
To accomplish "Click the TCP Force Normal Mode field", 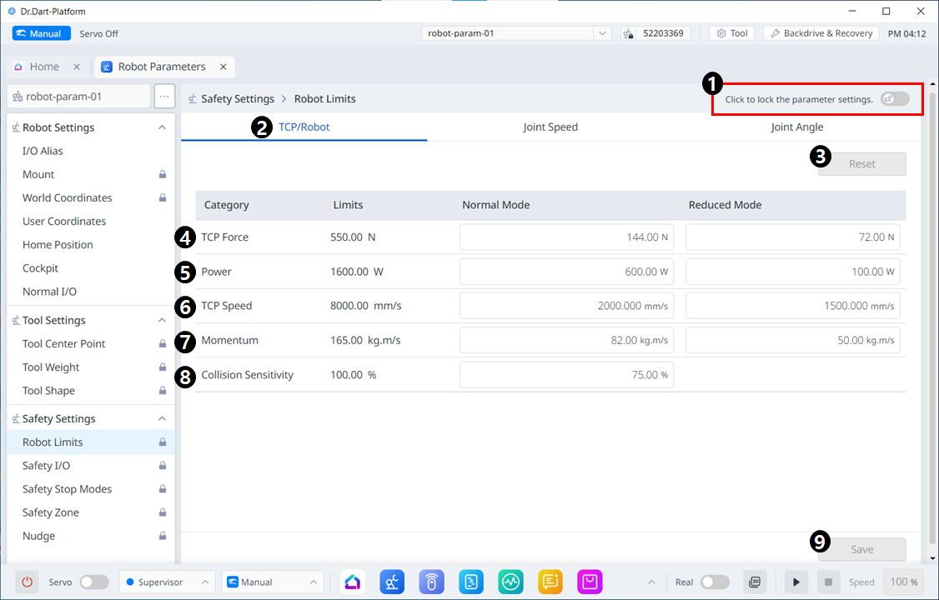I will click(x=566, y=237).
